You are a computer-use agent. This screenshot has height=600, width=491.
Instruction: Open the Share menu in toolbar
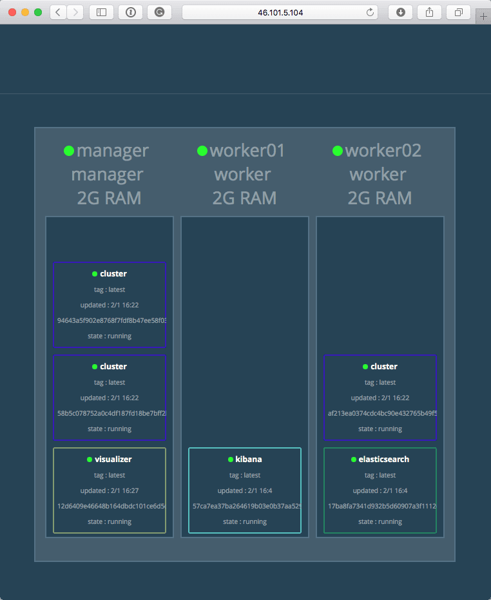[430, 12]
